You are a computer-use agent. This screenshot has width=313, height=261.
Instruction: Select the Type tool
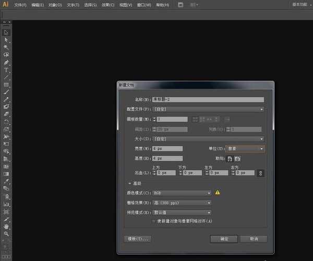[x=6, y=70]
